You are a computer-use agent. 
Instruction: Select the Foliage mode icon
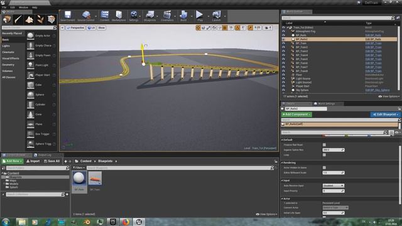[40, 19]
